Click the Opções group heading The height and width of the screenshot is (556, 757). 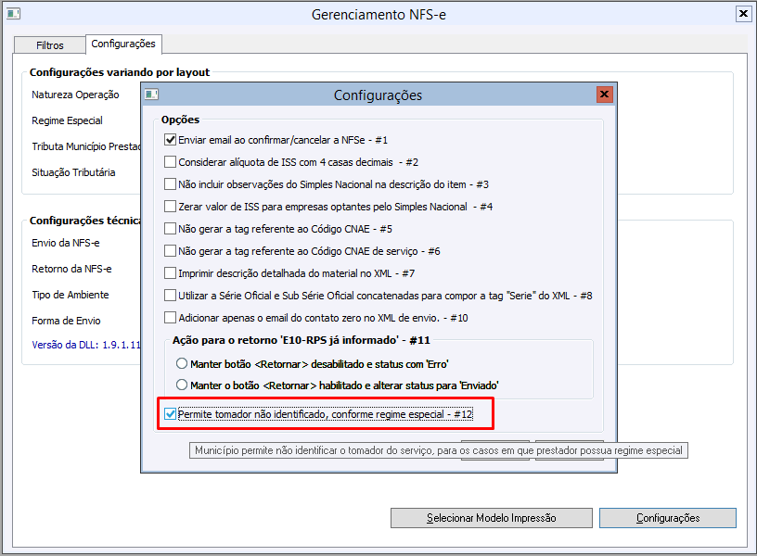tap(180, 120)
